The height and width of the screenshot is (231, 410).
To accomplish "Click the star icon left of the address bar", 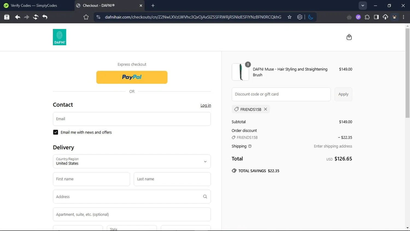I will pos(86,17).
